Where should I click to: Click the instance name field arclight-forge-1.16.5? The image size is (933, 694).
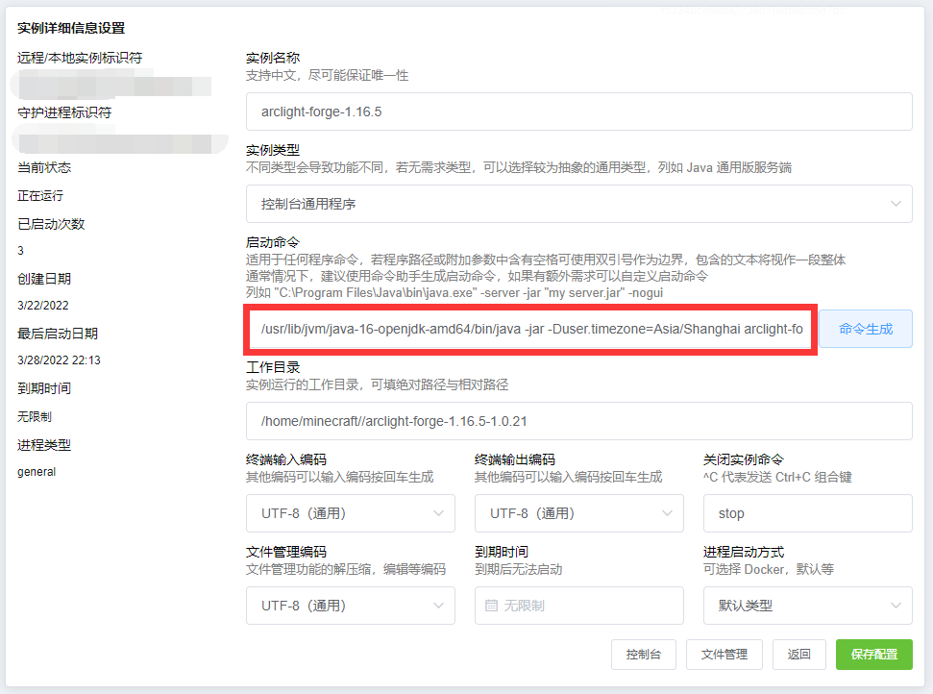pos(577,111)
